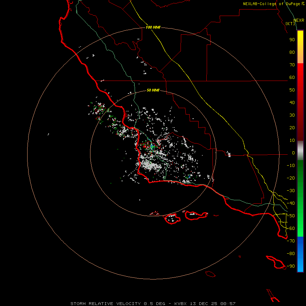
Task: Click the 13 DEC 25 date in footer
Action: (204, 304)
